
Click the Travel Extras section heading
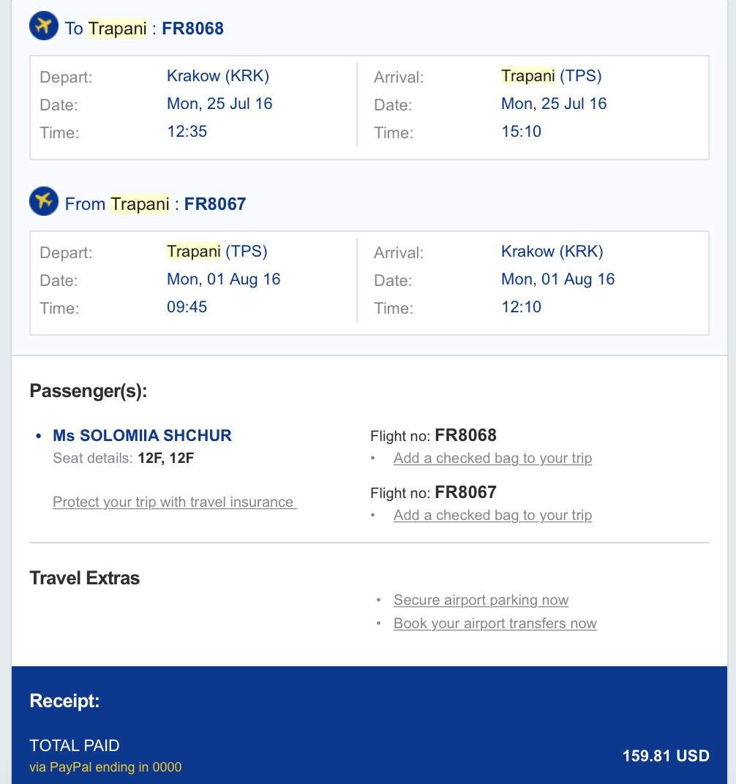pos(84,578)
